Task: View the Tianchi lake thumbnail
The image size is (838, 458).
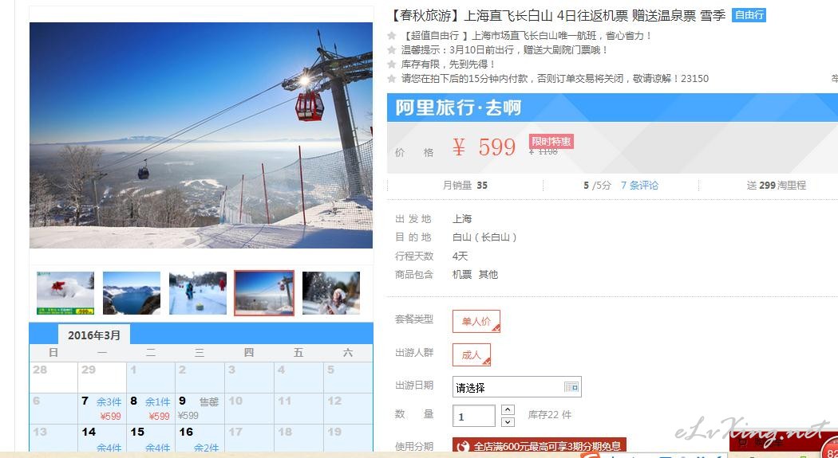Action: pyautogui.click(x=132, y=293)
